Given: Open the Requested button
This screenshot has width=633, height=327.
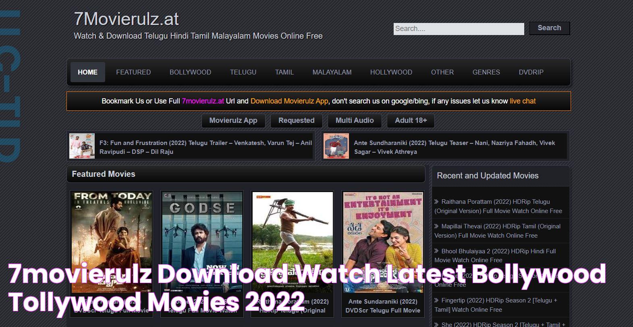Looking at the screenshot, I should (296, 120).
